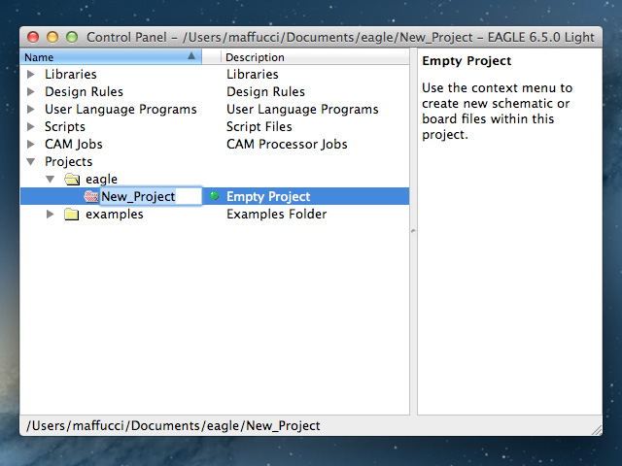
Task: Click the window resize grip corner
Action: 595,428
